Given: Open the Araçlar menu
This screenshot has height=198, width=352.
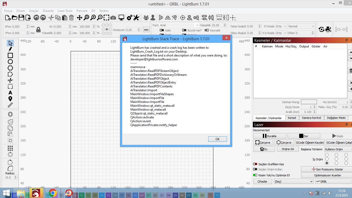Looking at the screenshot, I should pyautogui.click(x=34, y=11).
